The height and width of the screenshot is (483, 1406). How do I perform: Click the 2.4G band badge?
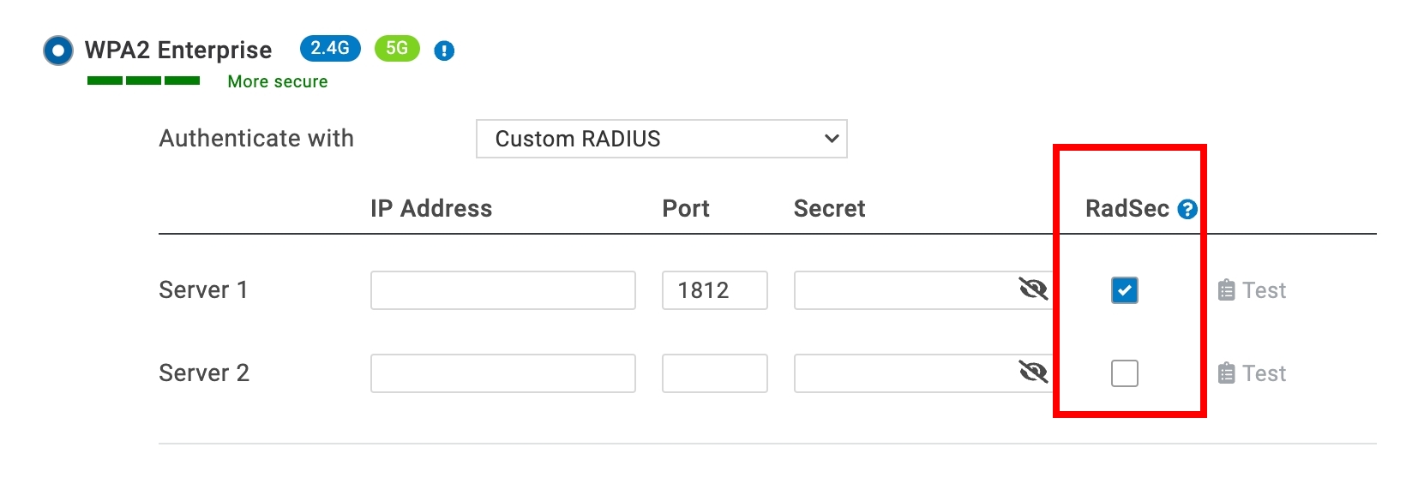click(x=330, y=49)
